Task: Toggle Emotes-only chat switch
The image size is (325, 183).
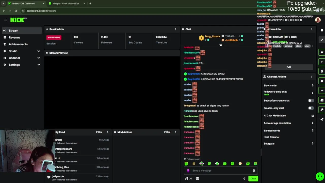Action: coord(311,108)
